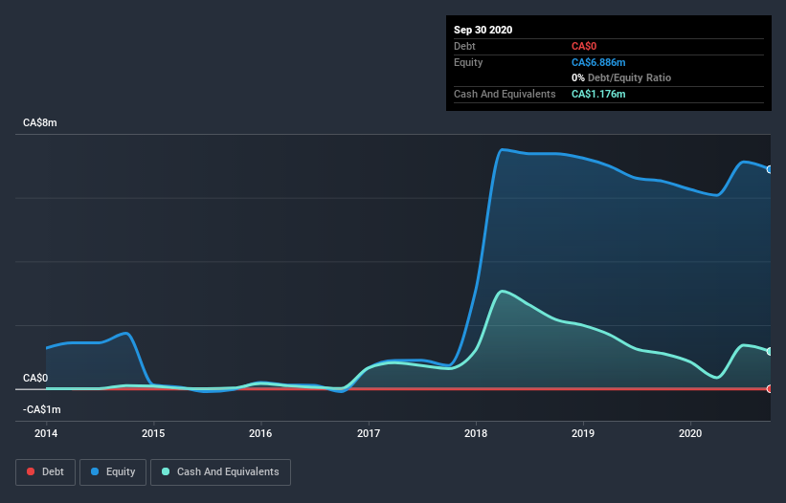
Task: Click the 2020 x-axis label
Action: coord(690,433)
